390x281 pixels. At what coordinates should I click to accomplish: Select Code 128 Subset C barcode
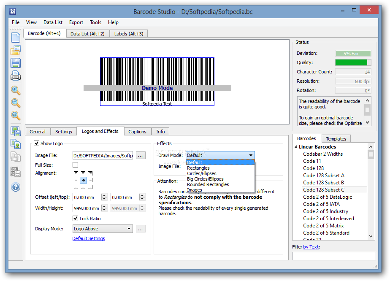334,190
